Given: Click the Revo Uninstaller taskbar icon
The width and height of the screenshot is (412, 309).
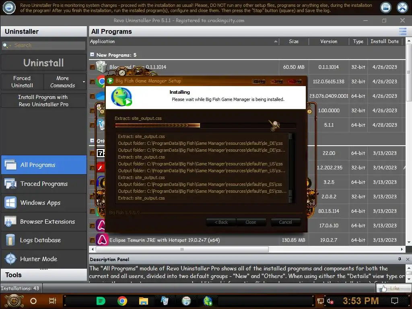Looking at the screenshot, I should 165,301.
